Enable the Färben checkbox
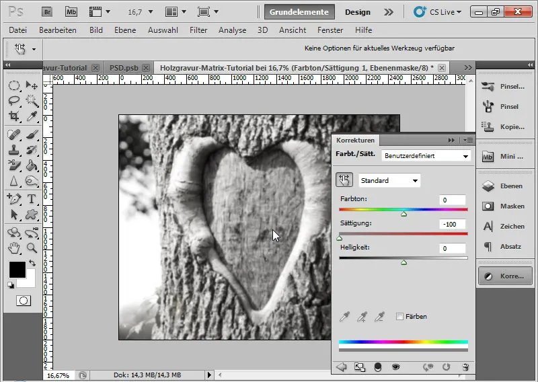The width and height of the screenshot is (538, 382). pos(399,317)
